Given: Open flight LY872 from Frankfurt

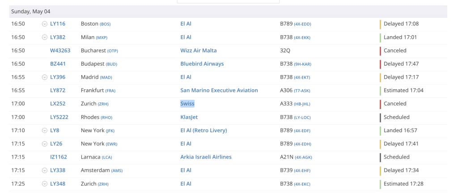Looking at the screenshot, I should click(x=58, y=90).
